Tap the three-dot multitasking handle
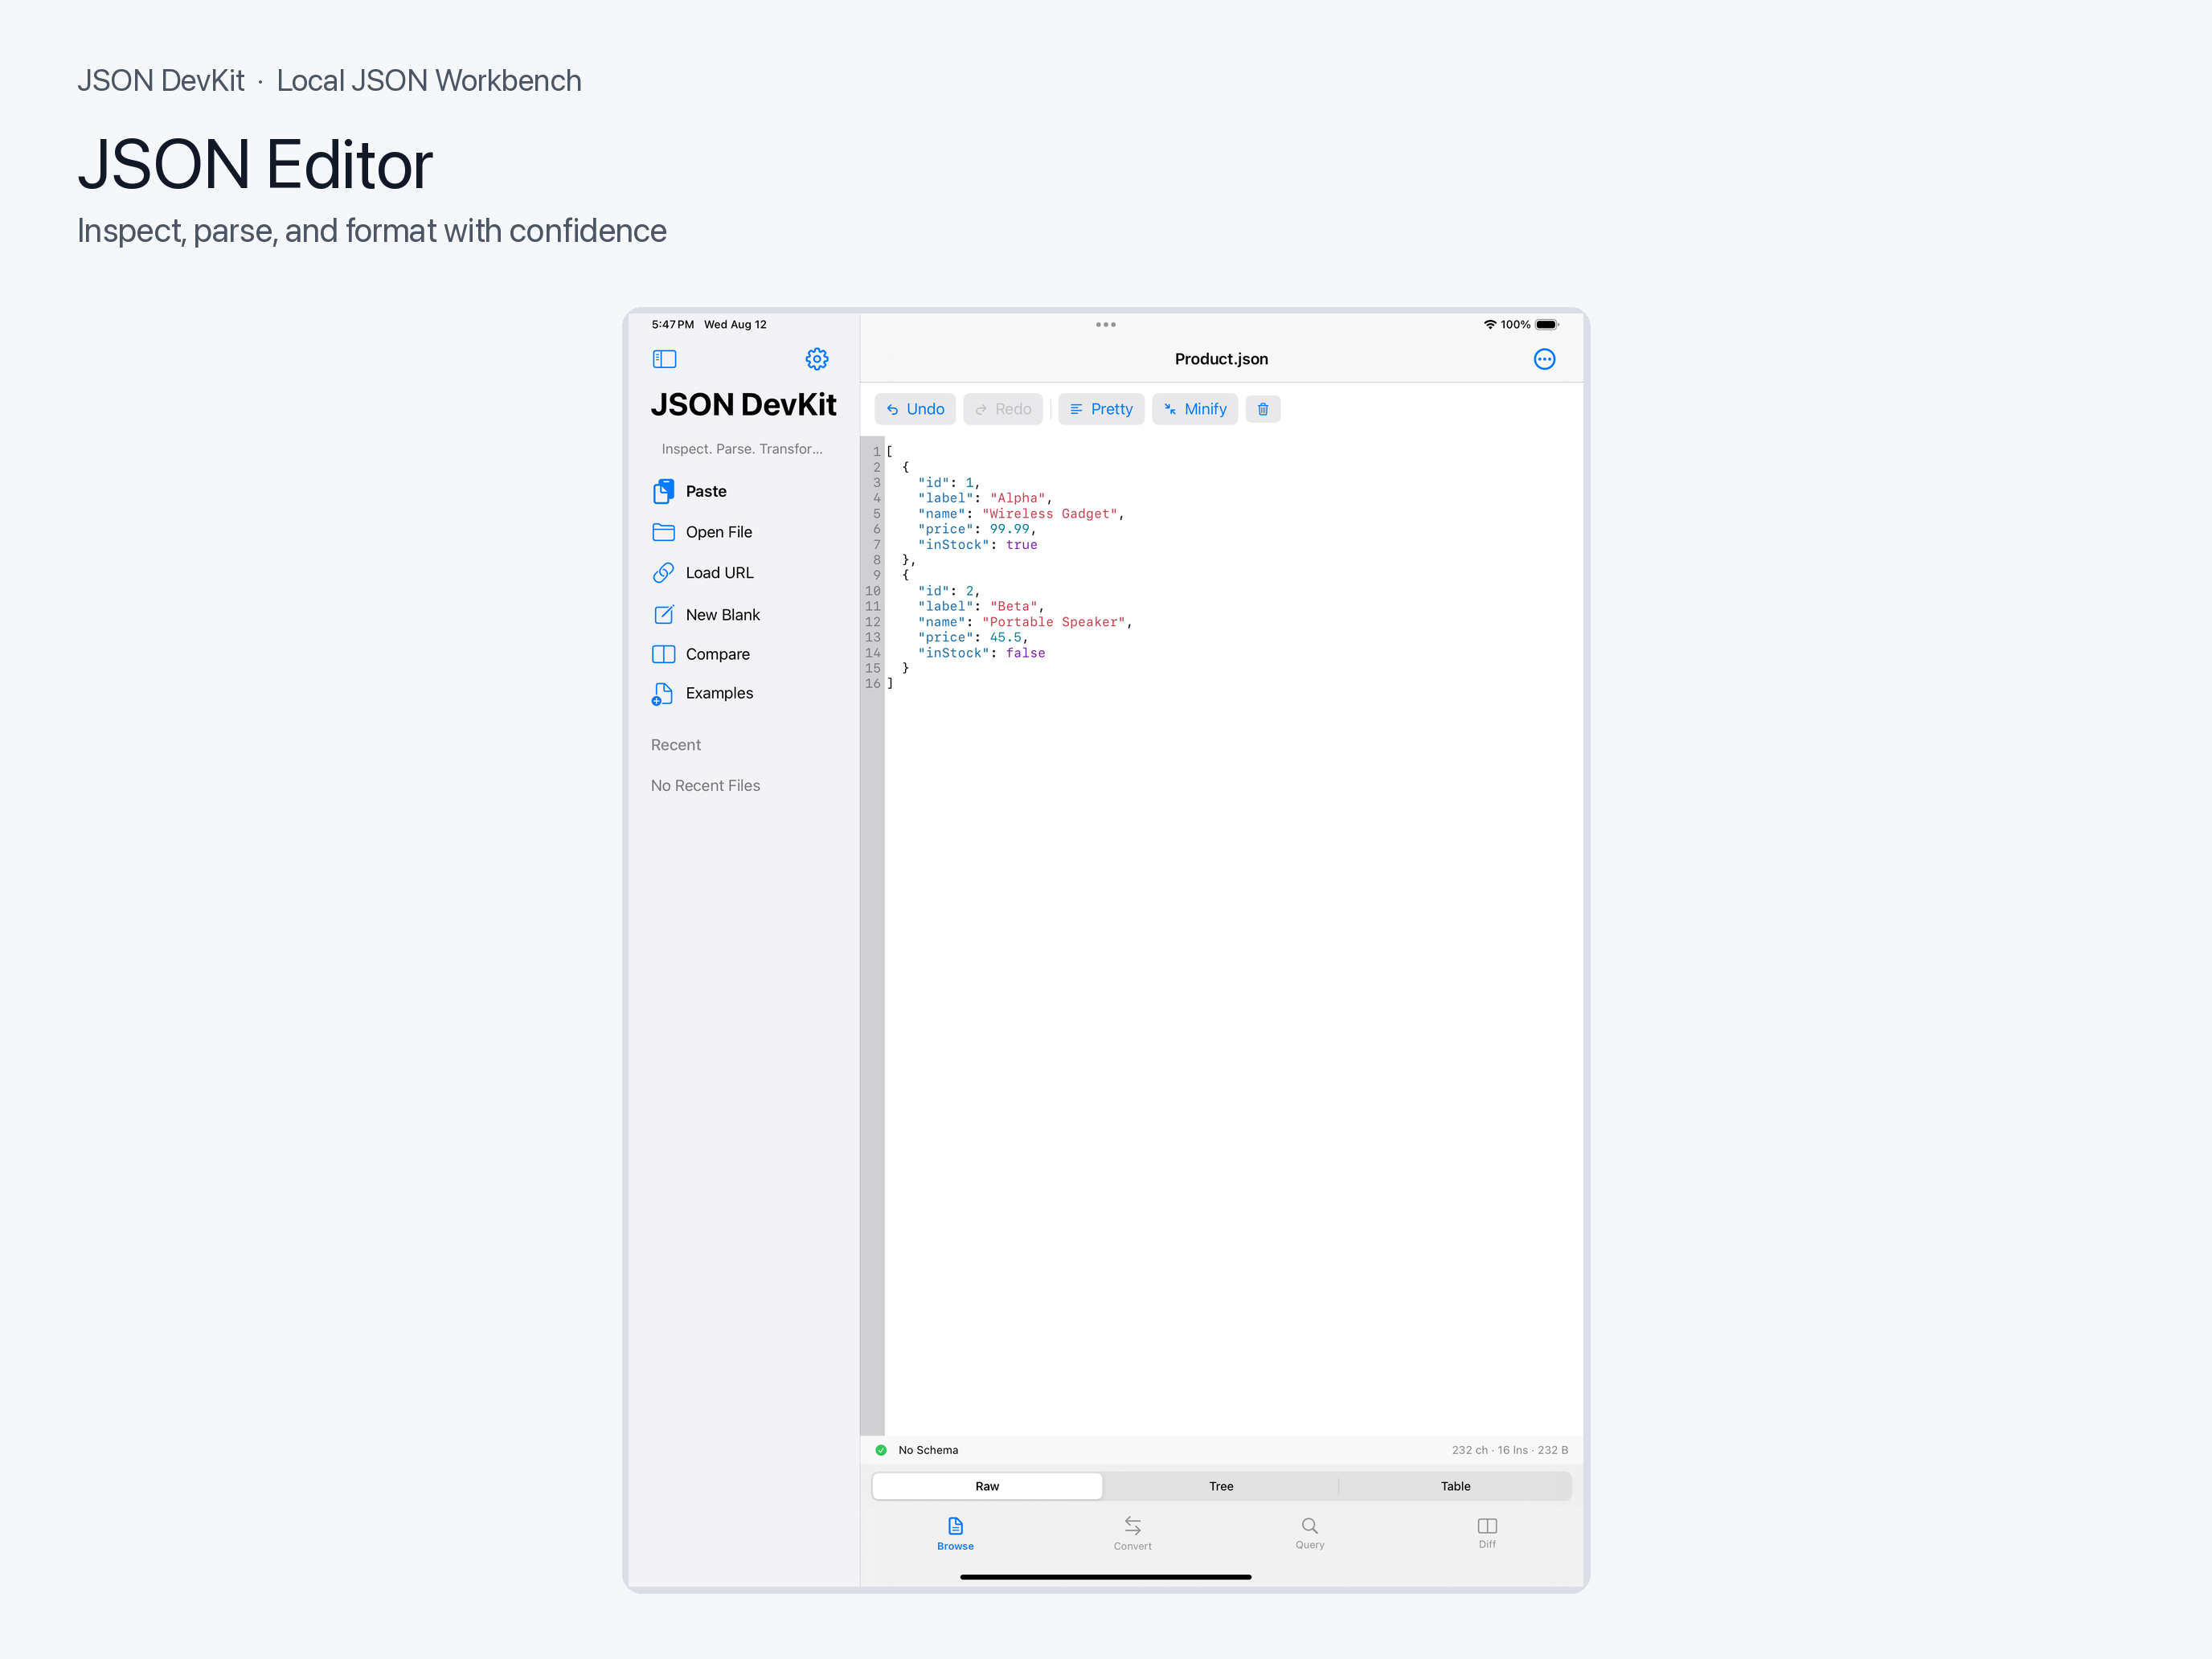 coord(1105,324)
